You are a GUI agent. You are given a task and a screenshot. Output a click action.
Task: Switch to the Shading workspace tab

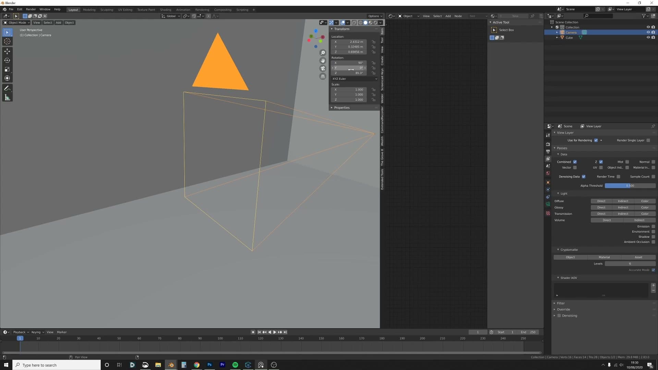point(166,10)
